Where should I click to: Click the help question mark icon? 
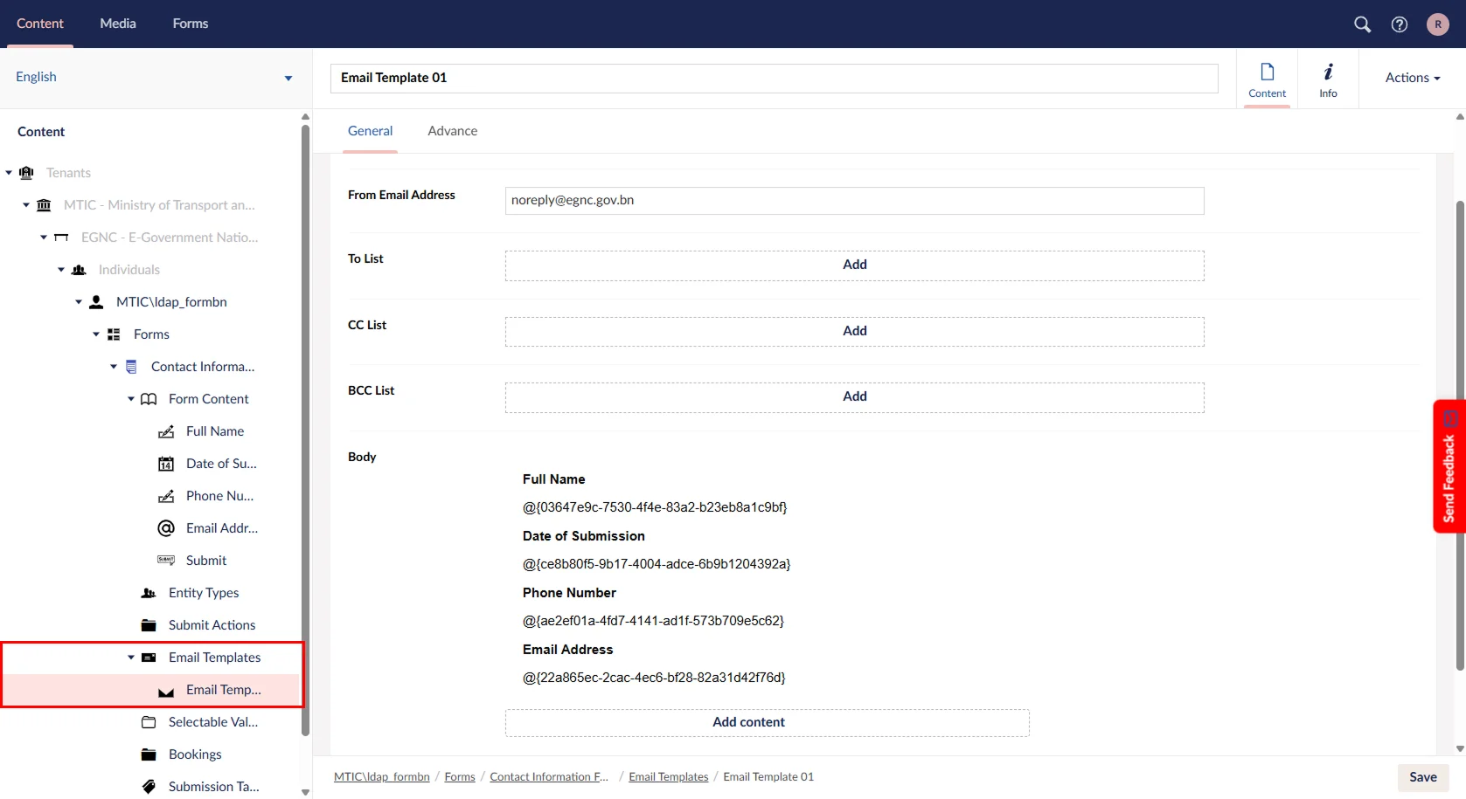click(1400, 24)
